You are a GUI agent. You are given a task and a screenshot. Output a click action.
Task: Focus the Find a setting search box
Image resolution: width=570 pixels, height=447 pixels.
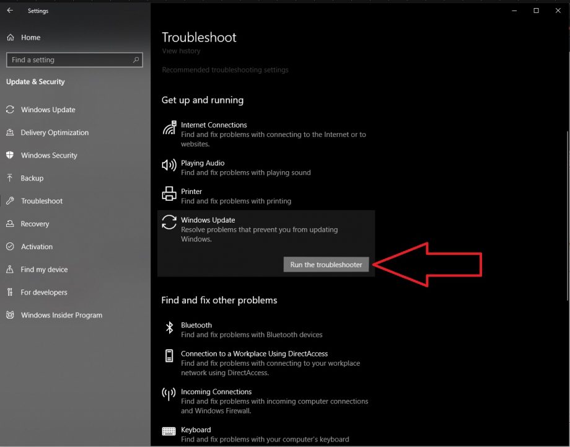click(68, 60)
